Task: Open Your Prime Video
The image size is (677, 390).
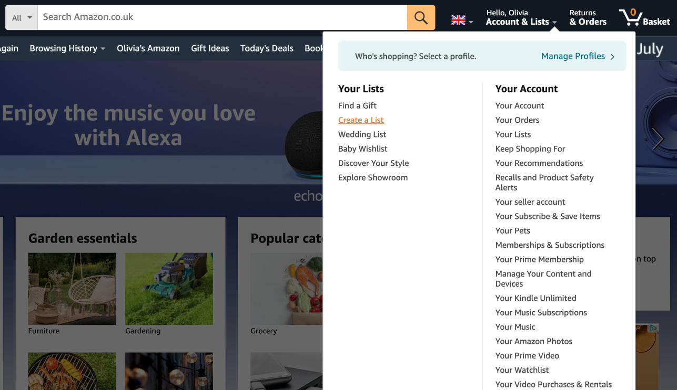Action: pyautogui.click(x=527, y=355)
